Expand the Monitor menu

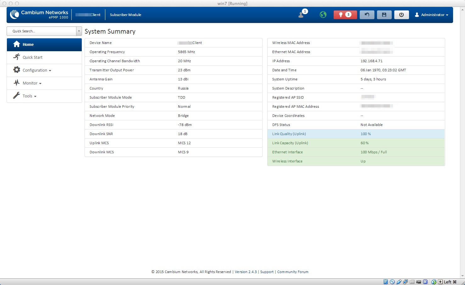[x=32, y=83]
